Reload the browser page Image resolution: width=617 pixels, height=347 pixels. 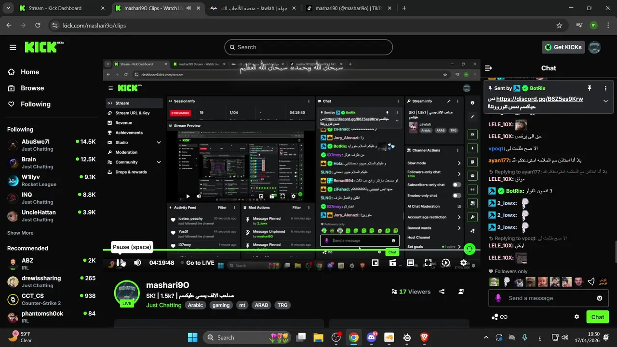[38, 26]
